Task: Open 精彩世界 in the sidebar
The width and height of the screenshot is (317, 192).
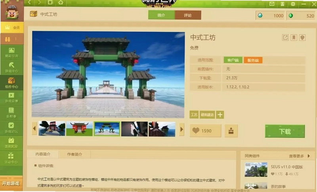Action: [12, 53]
